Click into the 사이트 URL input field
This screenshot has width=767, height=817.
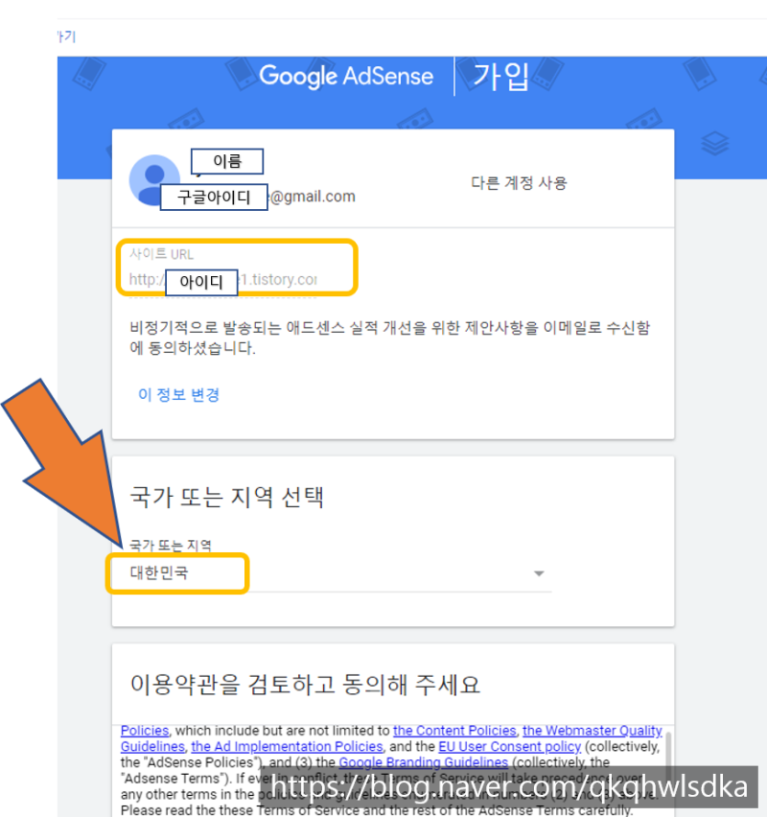[x=223, y=279]
